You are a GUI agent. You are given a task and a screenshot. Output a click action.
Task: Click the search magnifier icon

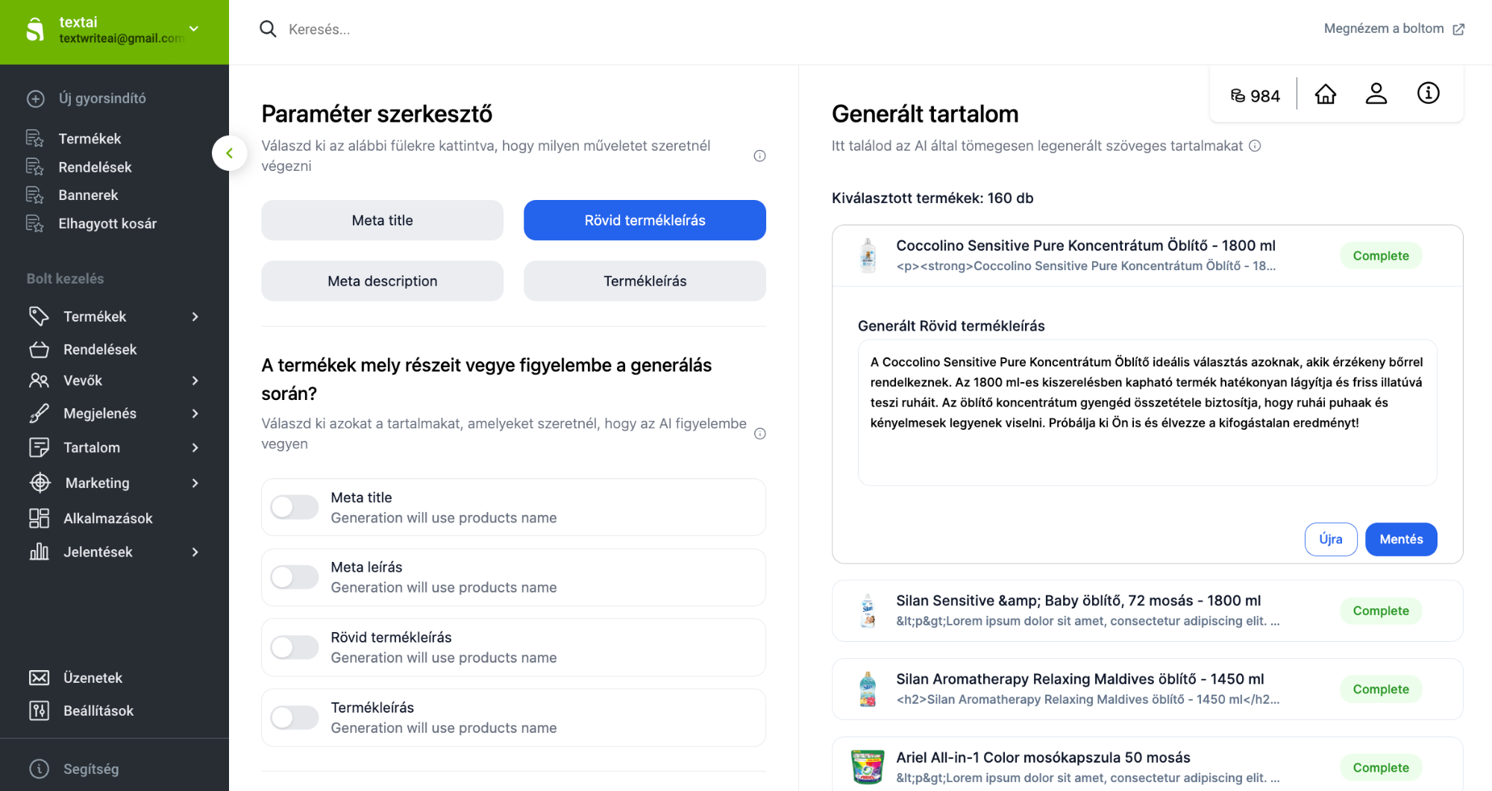[x=268, y=29]
